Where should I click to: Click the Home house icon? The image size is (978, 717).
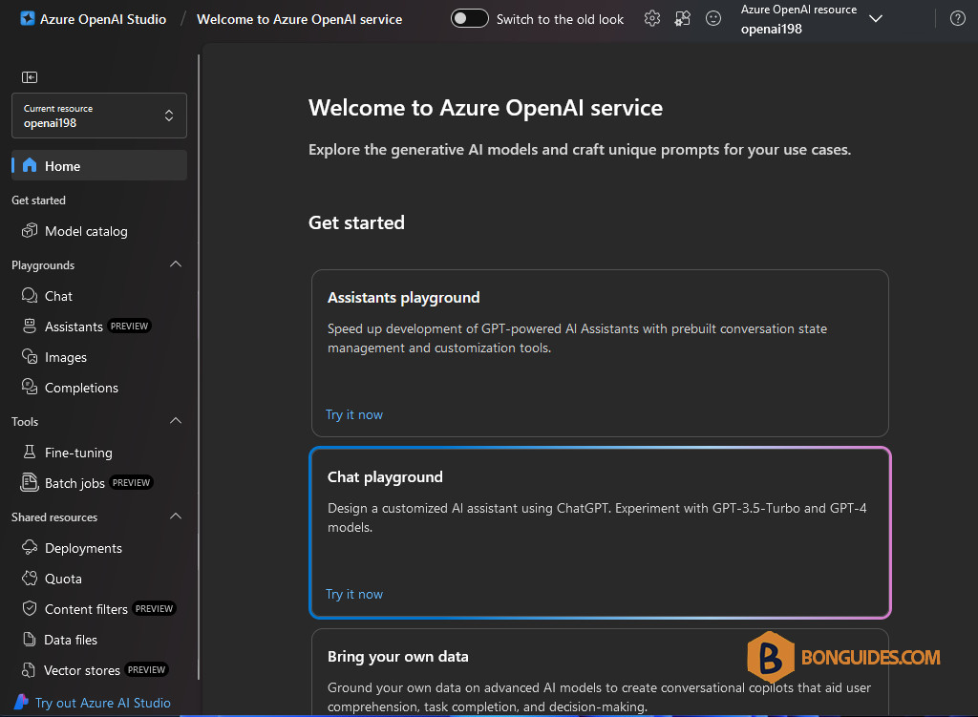(x=30, y=165)
